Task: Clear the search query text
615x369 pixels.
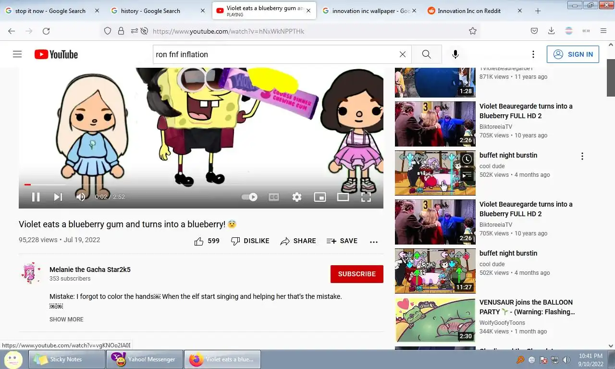Action: point(403,54)
